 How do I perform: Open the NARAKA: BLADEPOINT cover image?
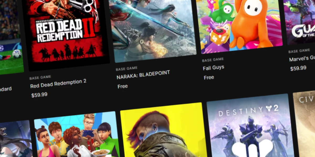point(152,29)
